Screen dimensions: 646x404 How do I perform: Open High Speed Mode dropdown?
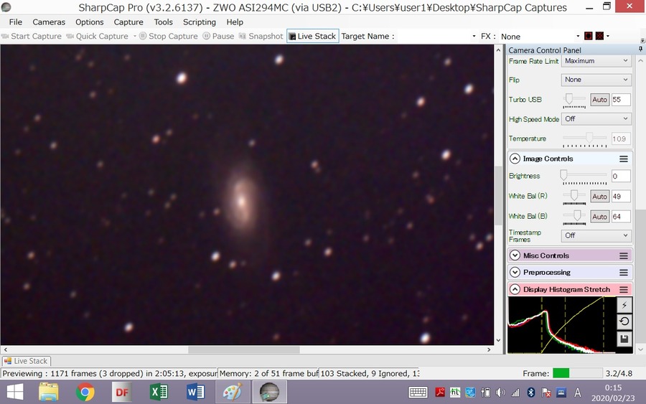tap(596, 119)
